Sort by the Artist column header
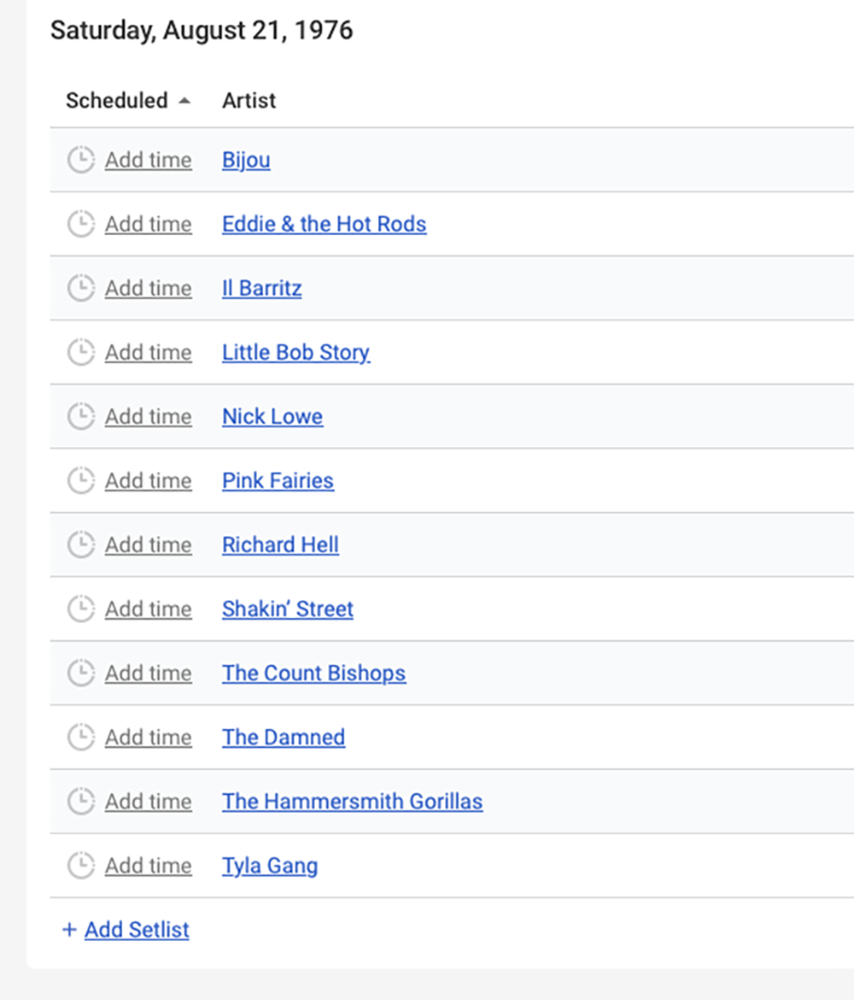The image size is (854, 1000). click(249, 100)
